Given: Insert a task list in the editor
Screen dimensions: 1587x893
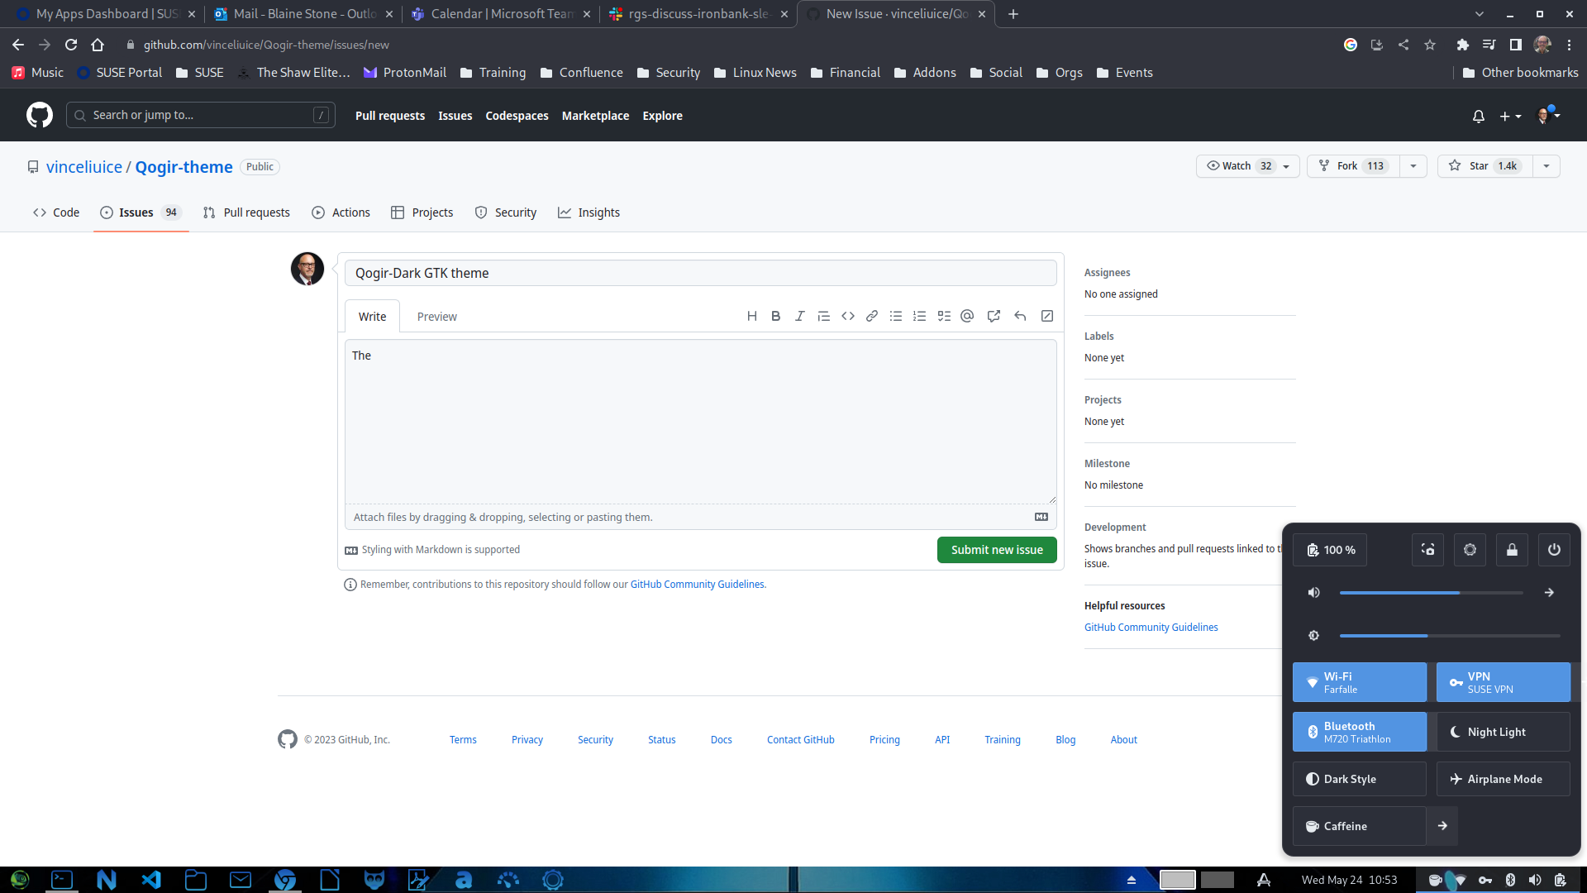Looking at the screenshot, I should click(944, 315).
